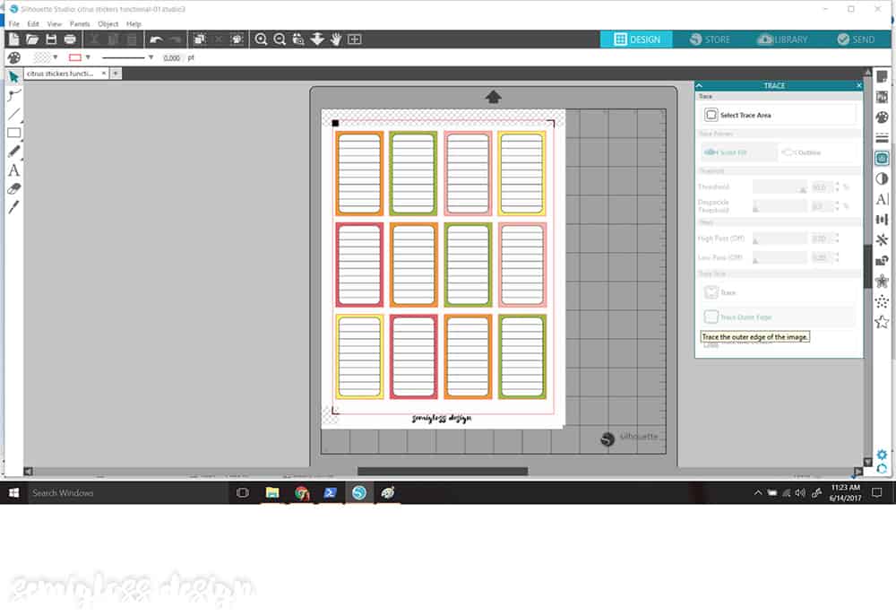Image resolution: width=896 pixels, height=616 pixels.
Task: Open the View menu
Action: pos(55,24)
